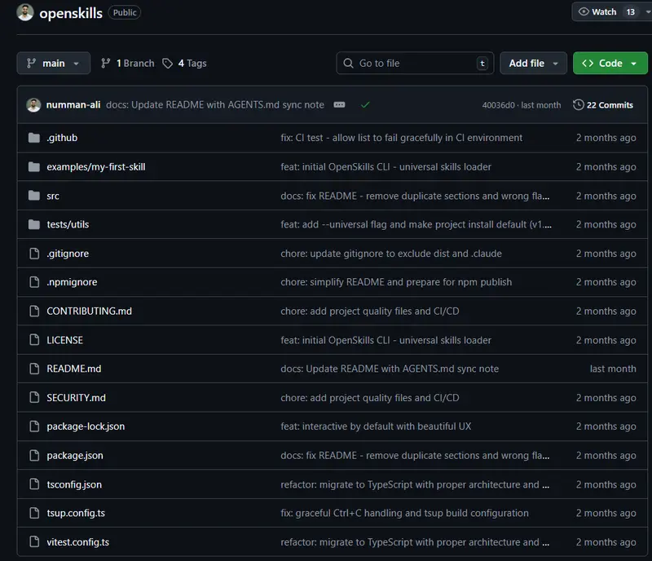Viewport: 652px width, 561px height.
Task: Open the 4 Tags page
Action: click(189, 63)
